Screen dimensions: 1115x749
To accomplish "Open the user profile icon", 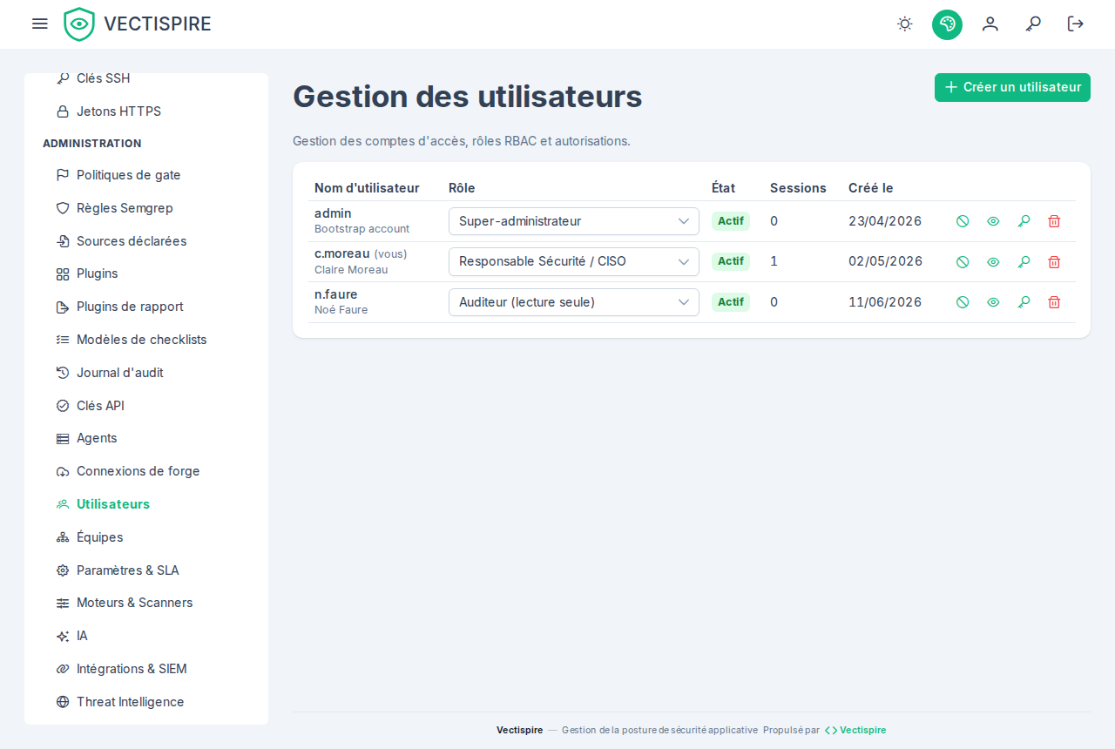I will (990, 24).
